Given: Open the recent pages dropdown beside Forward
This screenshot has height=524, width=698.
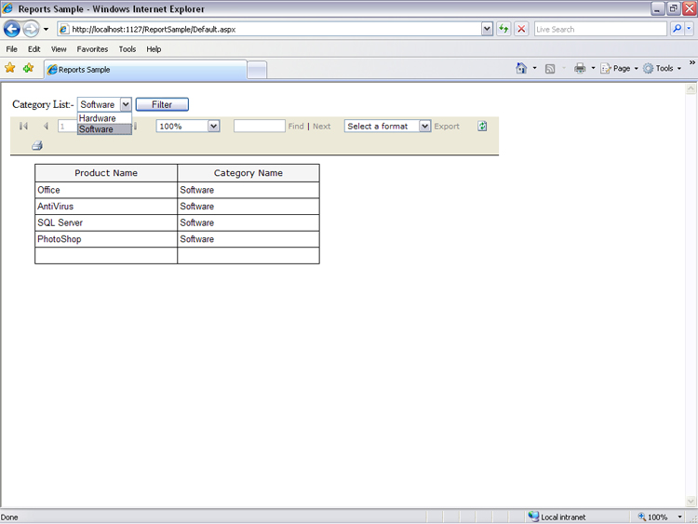Looking at the screenshot, I should [x=46, y=30].
